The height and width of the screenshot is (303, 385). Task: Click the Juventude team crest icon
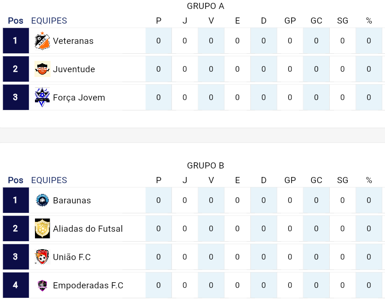43,69
